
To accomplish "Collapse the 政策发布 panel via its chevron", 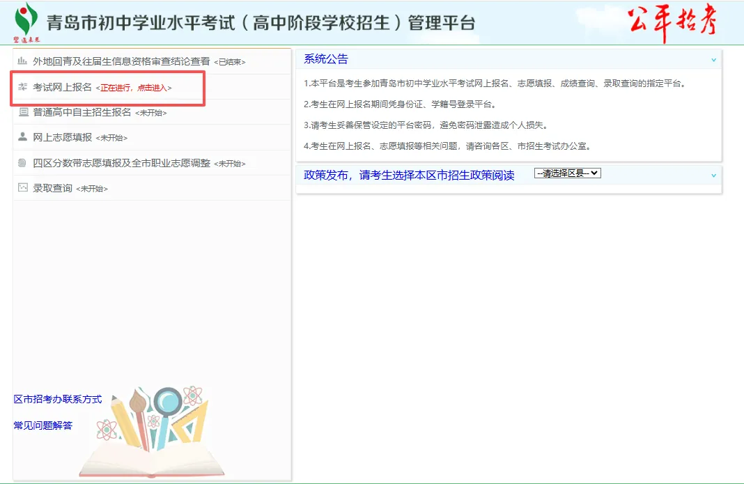I will pos(713,177).
